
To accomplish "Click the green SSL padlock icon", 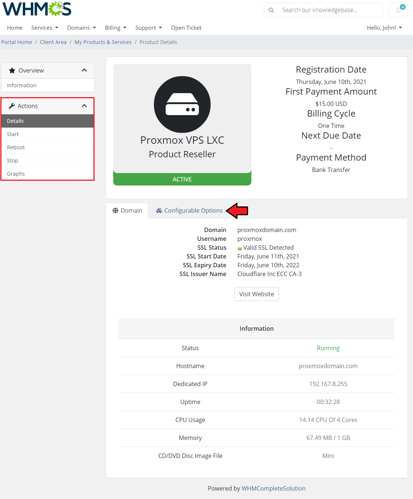I will click(240, 248).
